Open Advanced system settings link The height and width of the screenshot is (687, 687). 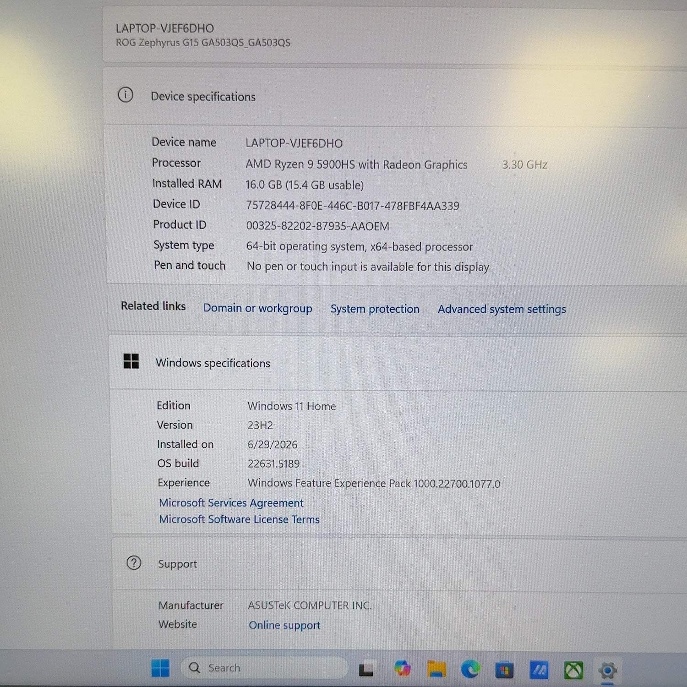(502, 310)
